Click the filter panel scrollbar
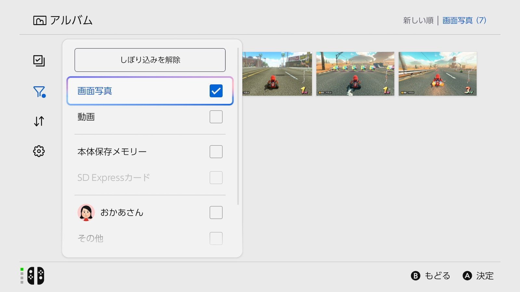520x292 pixels. [238, 126]
